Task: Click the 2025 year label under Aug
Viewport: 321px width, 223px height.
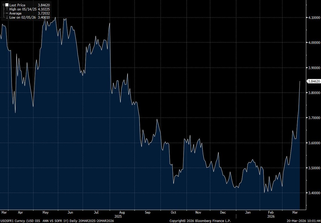Action: [x=118, y=216]
